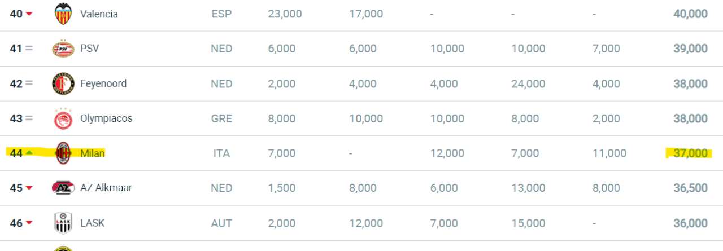The height and width of the screenshot is (251, 723).
Task: Click Milan's highlighted 37,000 total
Action: pos(690,153)
